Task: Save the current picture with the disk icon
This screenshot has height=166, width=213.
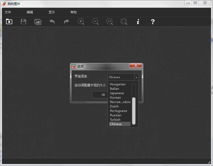Action: pos(23,22)
